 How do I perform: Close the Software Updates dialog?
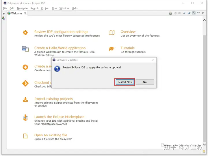click(x=153, y=60)
